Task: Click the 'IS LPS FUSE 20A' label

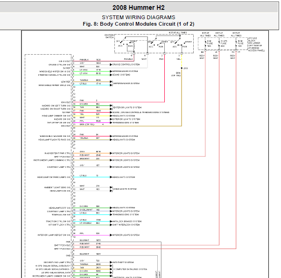Action: pyautogui.click(x=224, y=43)
